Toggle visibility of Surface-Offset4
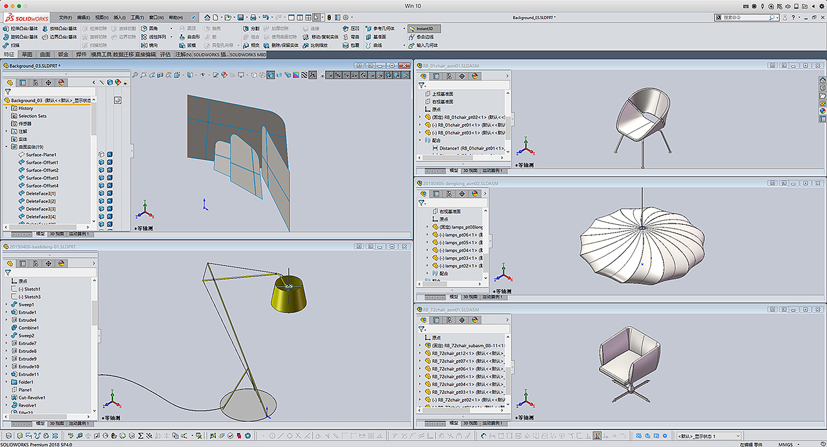The height and width of the screenshot is (447, 827). tap(101, 186)
